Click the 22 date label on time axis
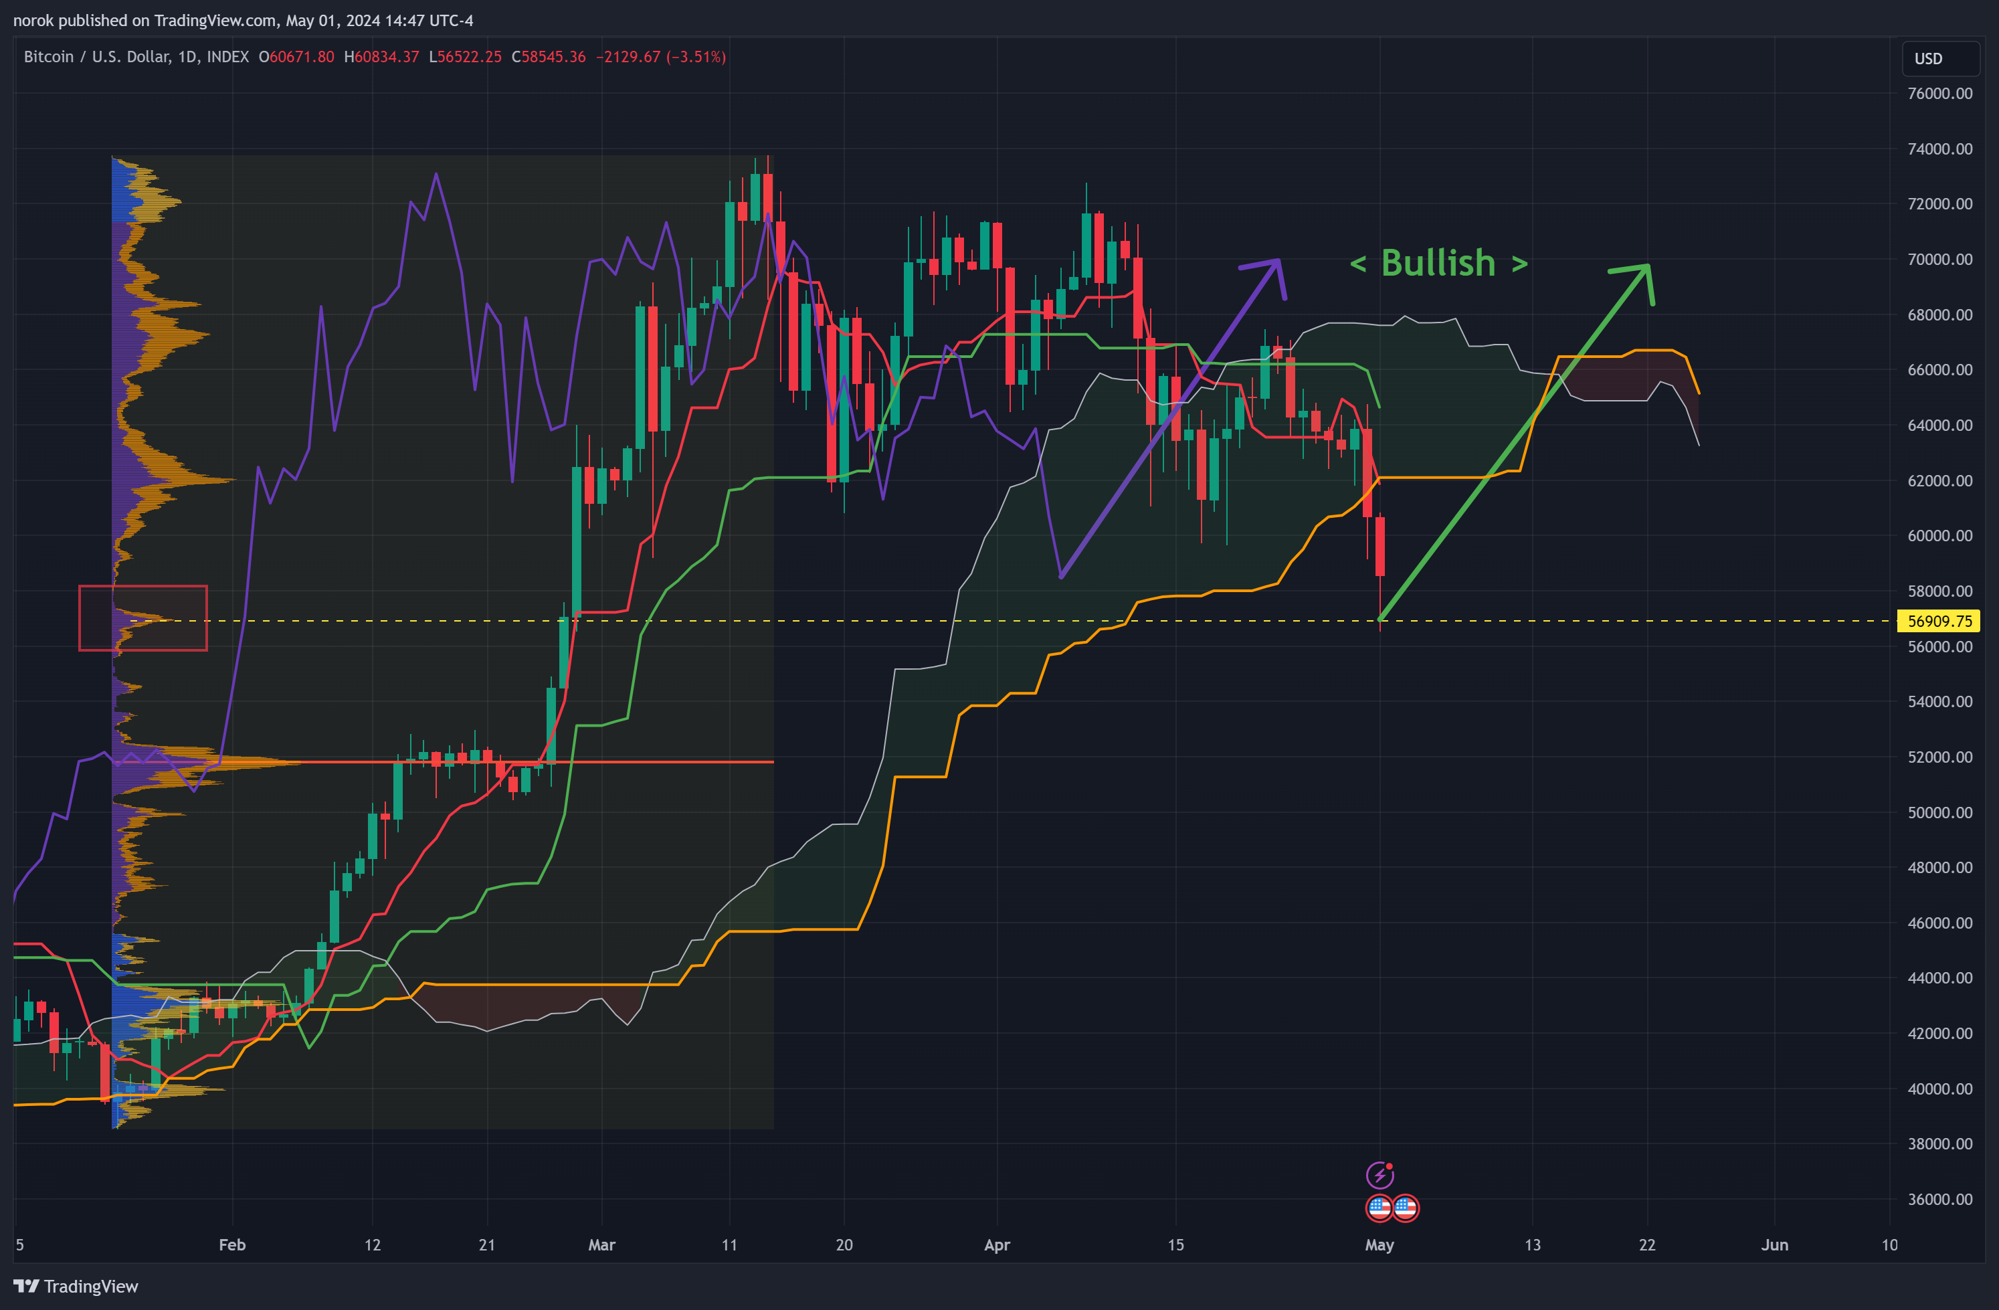 click(x=1647, y=1244)
